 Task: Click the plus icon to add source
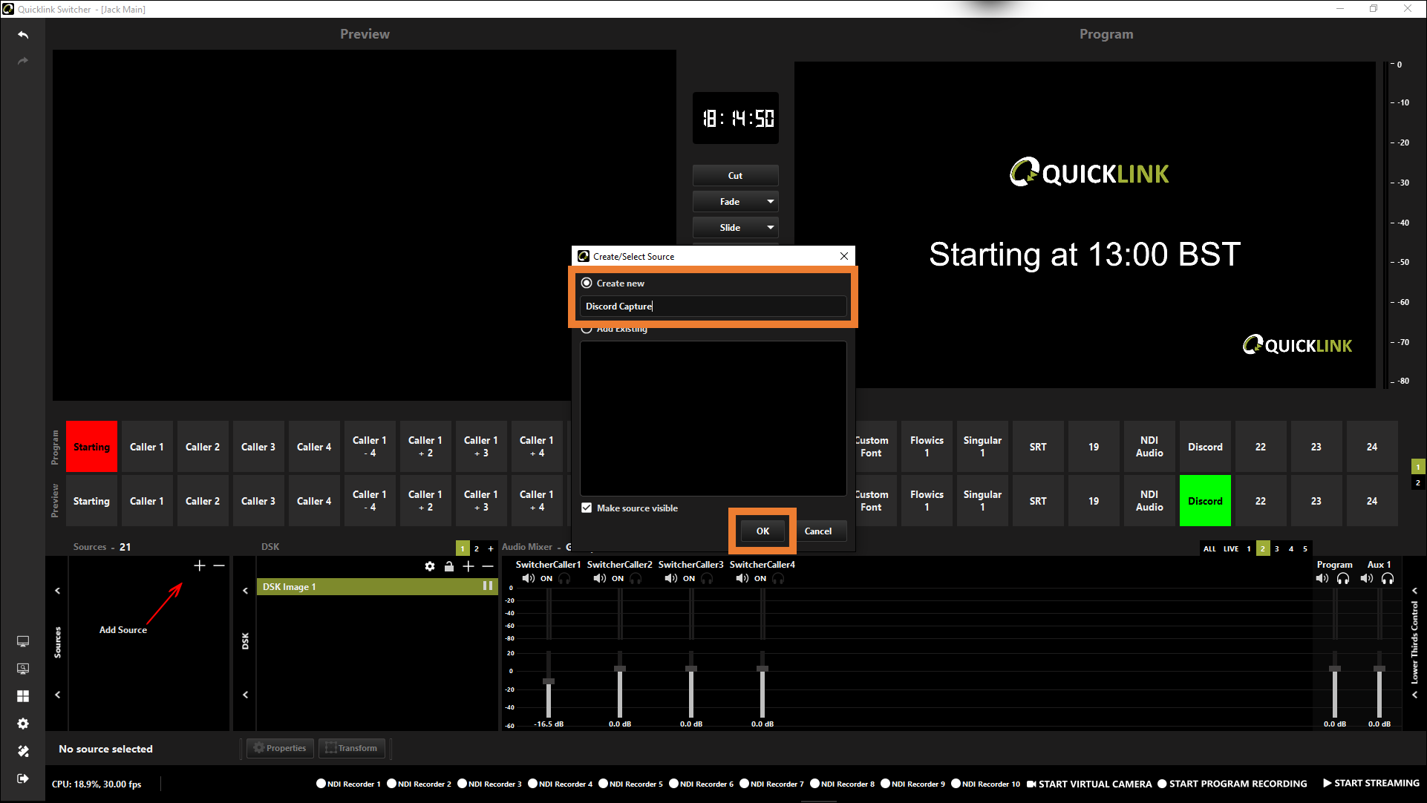pyautogui.click(x=199, y=566)
